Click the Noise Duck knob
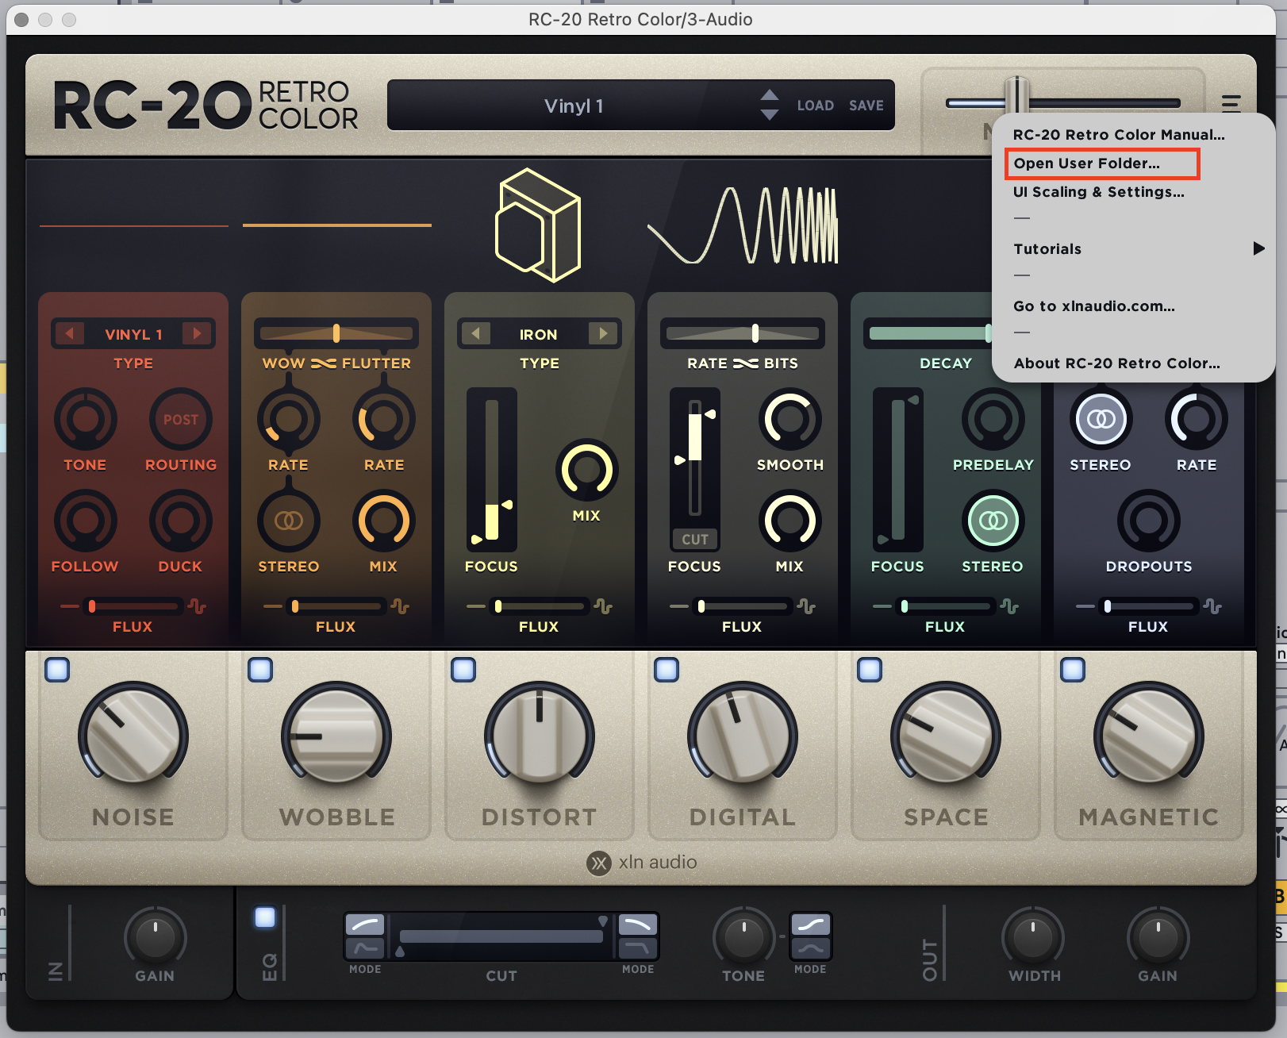The image size is (1287, 1038). (181, 521)
